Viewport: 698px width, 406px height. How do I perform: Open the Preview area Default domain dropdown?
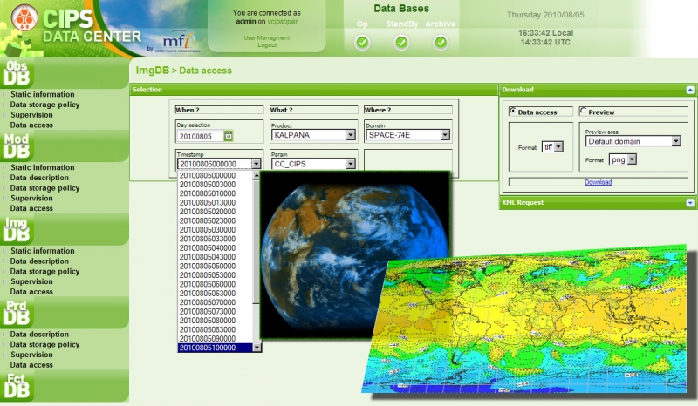[633, 141]
